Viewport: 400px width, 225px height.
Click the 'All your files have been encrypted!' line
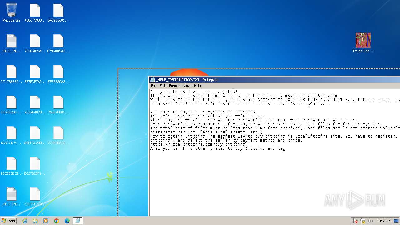(x=194, y=92)
